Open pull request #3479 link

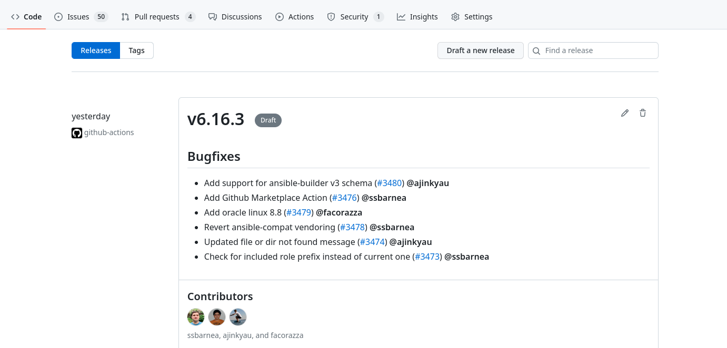(x=299, y=212)
